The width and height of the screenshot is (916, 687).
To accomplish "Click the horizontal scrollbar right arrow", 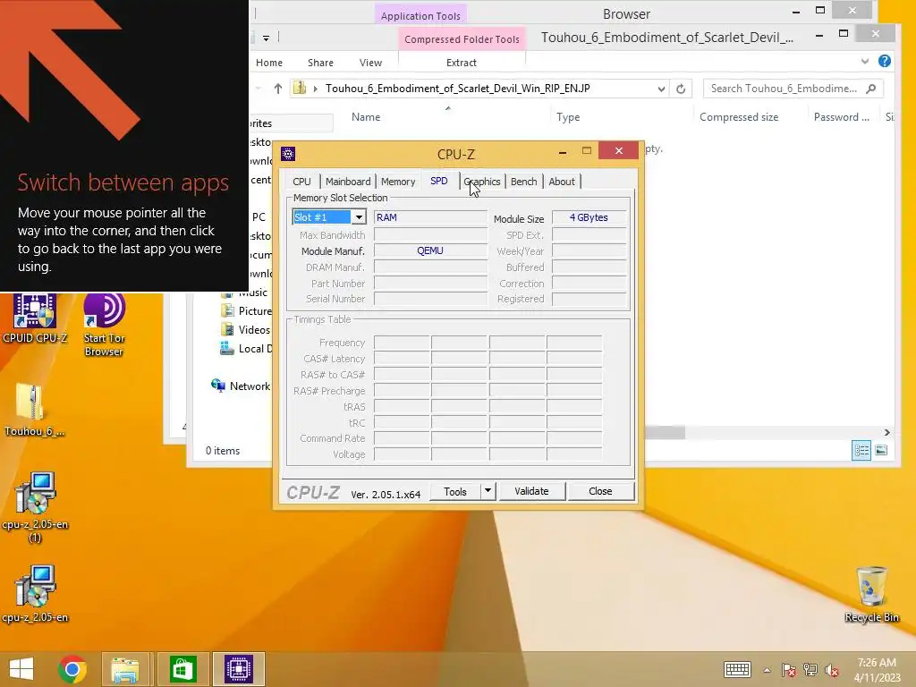I will 886,432.
